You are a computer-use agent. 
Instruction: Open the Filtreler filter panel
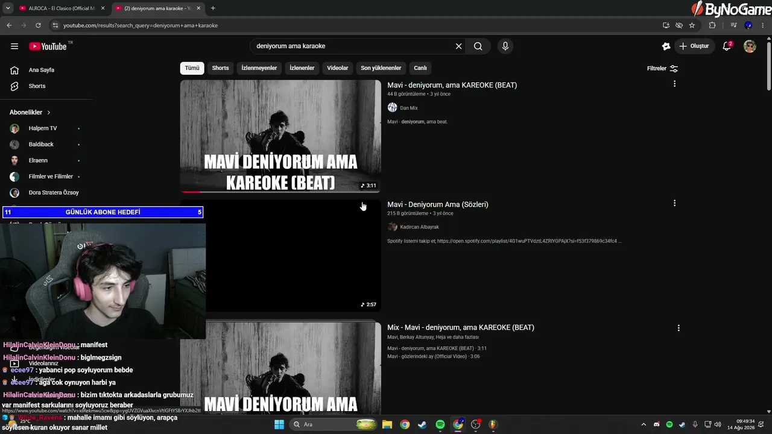[x=662, y=68]
